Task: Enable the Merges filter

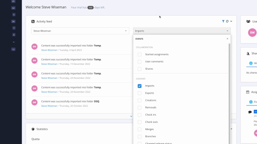Action: pyautogui.click(x=139, y=129)
